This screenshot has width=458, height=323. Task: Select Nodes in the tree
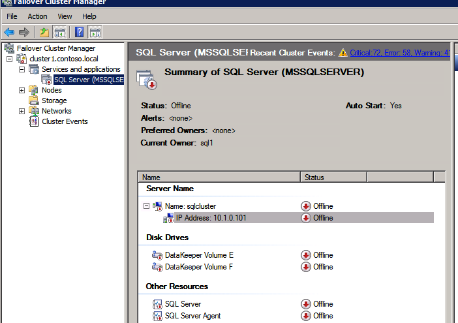pyautogui.click(x=52, y=90)
